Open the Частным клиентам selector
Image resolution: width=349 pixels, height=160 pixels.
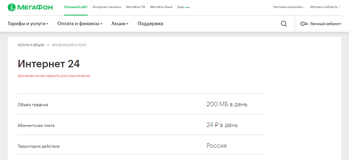289,7
